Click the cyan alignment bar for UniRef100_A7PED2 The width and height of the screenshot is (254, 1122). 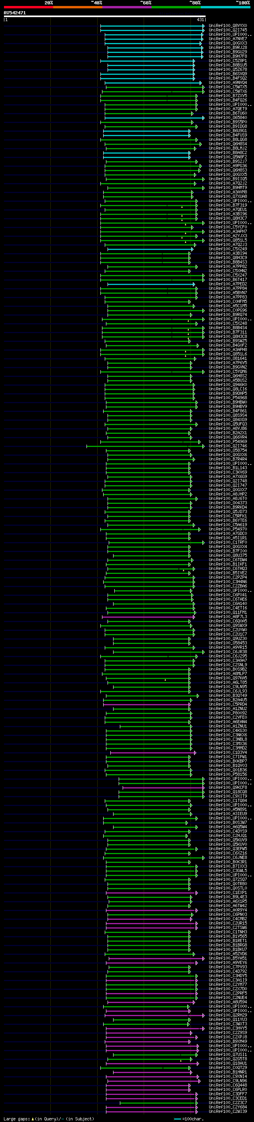pos(151,284)
